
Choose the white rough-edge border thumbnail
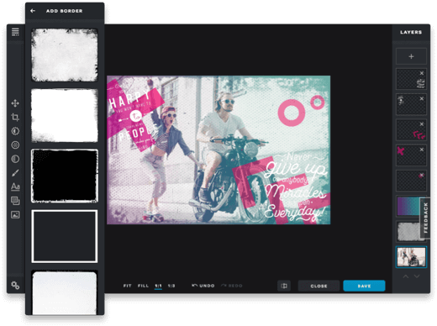[x=65, y=115]
